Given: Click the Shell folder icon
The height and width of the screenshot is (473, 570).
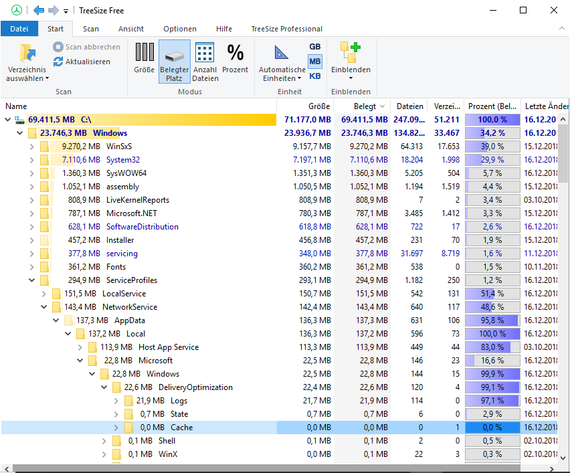Looking at the screenshot, I should point(116,441).
